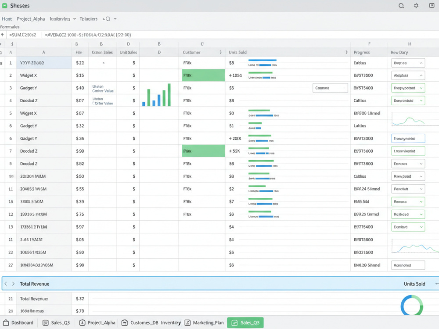The width and height of the screenshot is (439, 329).
Task: Click the progress bars in the +20fX row
Action: pos(261,138)
